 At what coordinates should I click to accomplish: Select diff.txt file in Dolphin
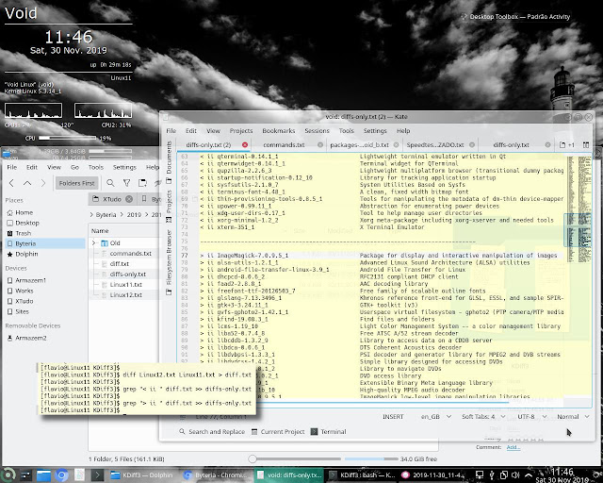coord(120,264)
